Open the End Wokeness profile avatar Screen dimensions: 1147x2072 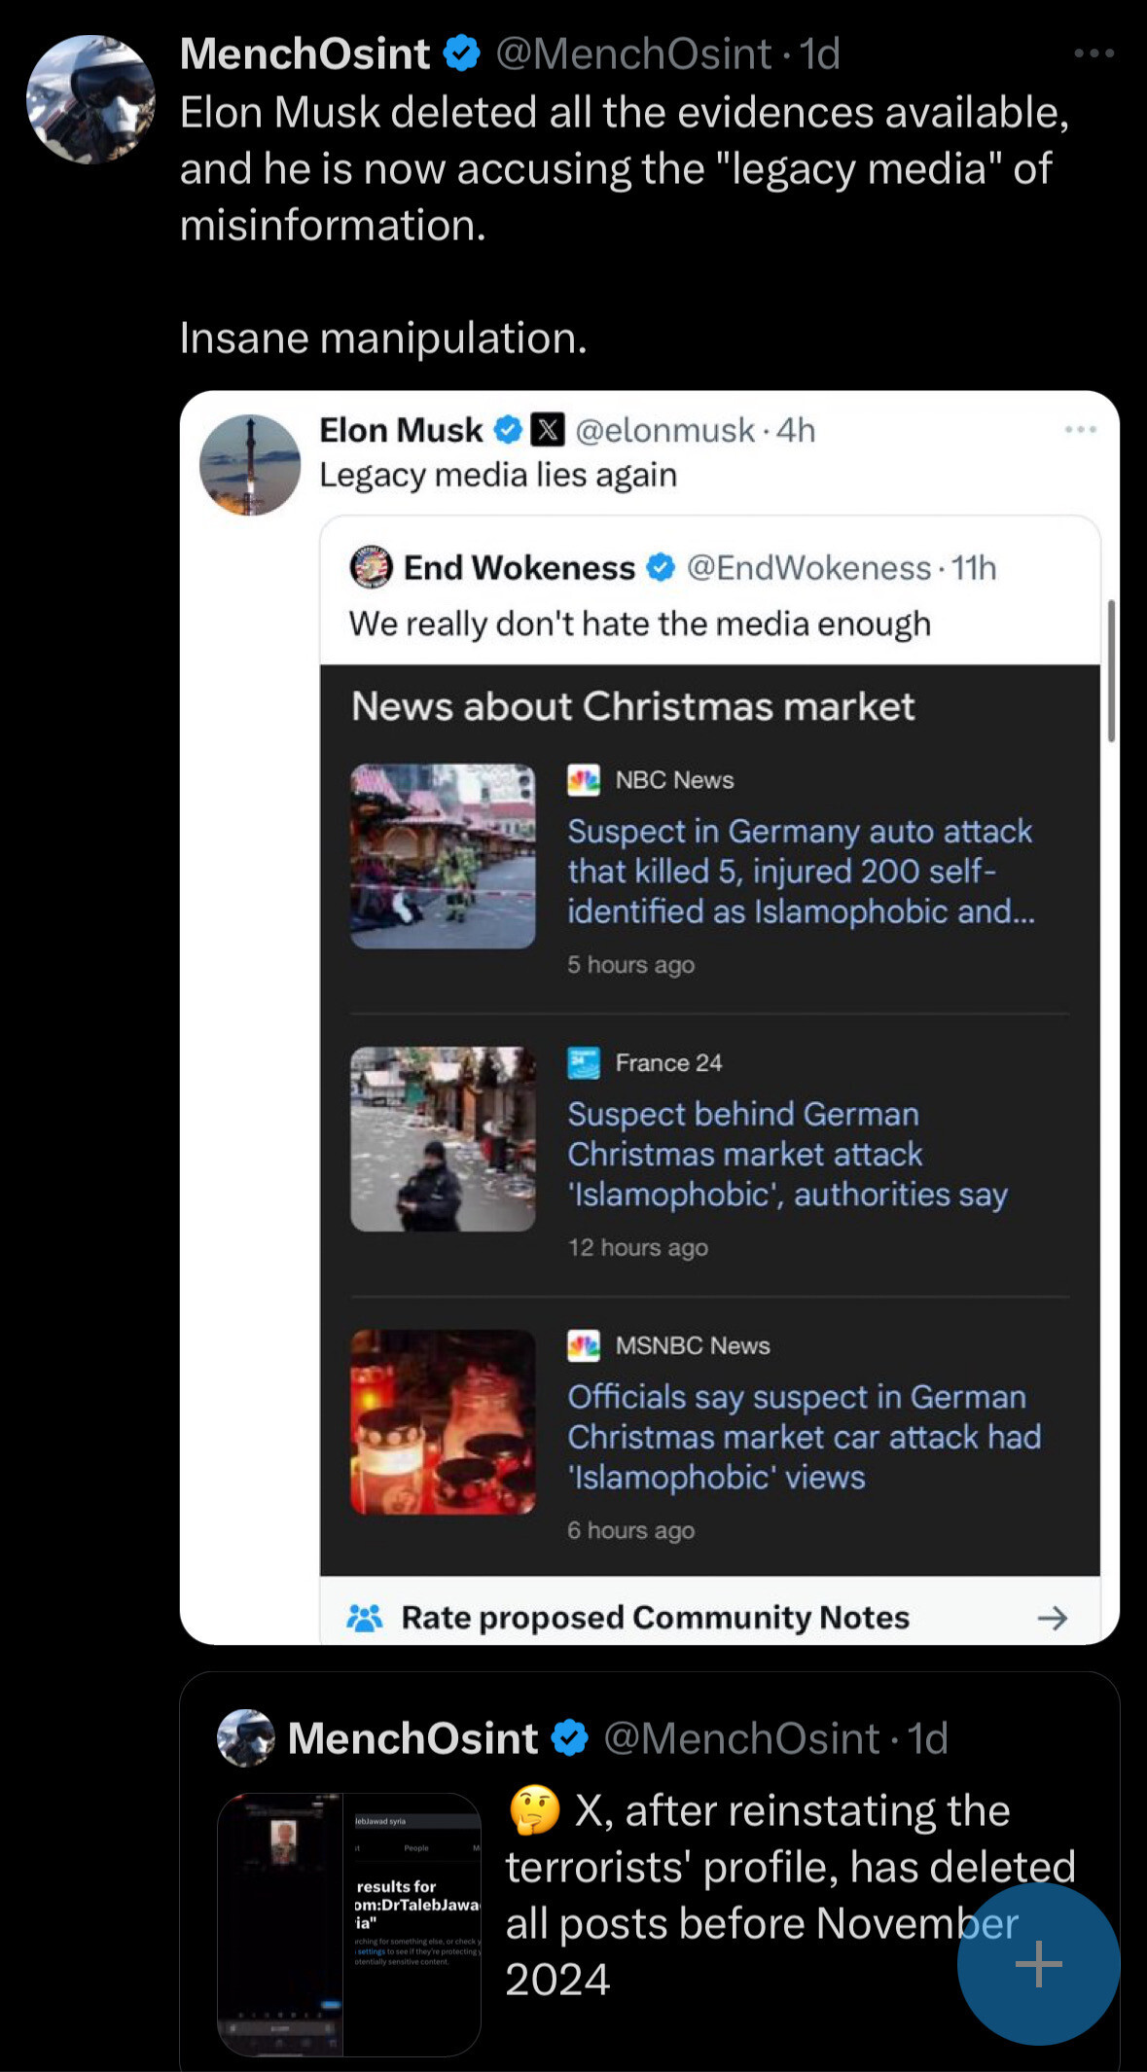click(x=371, y=567)
